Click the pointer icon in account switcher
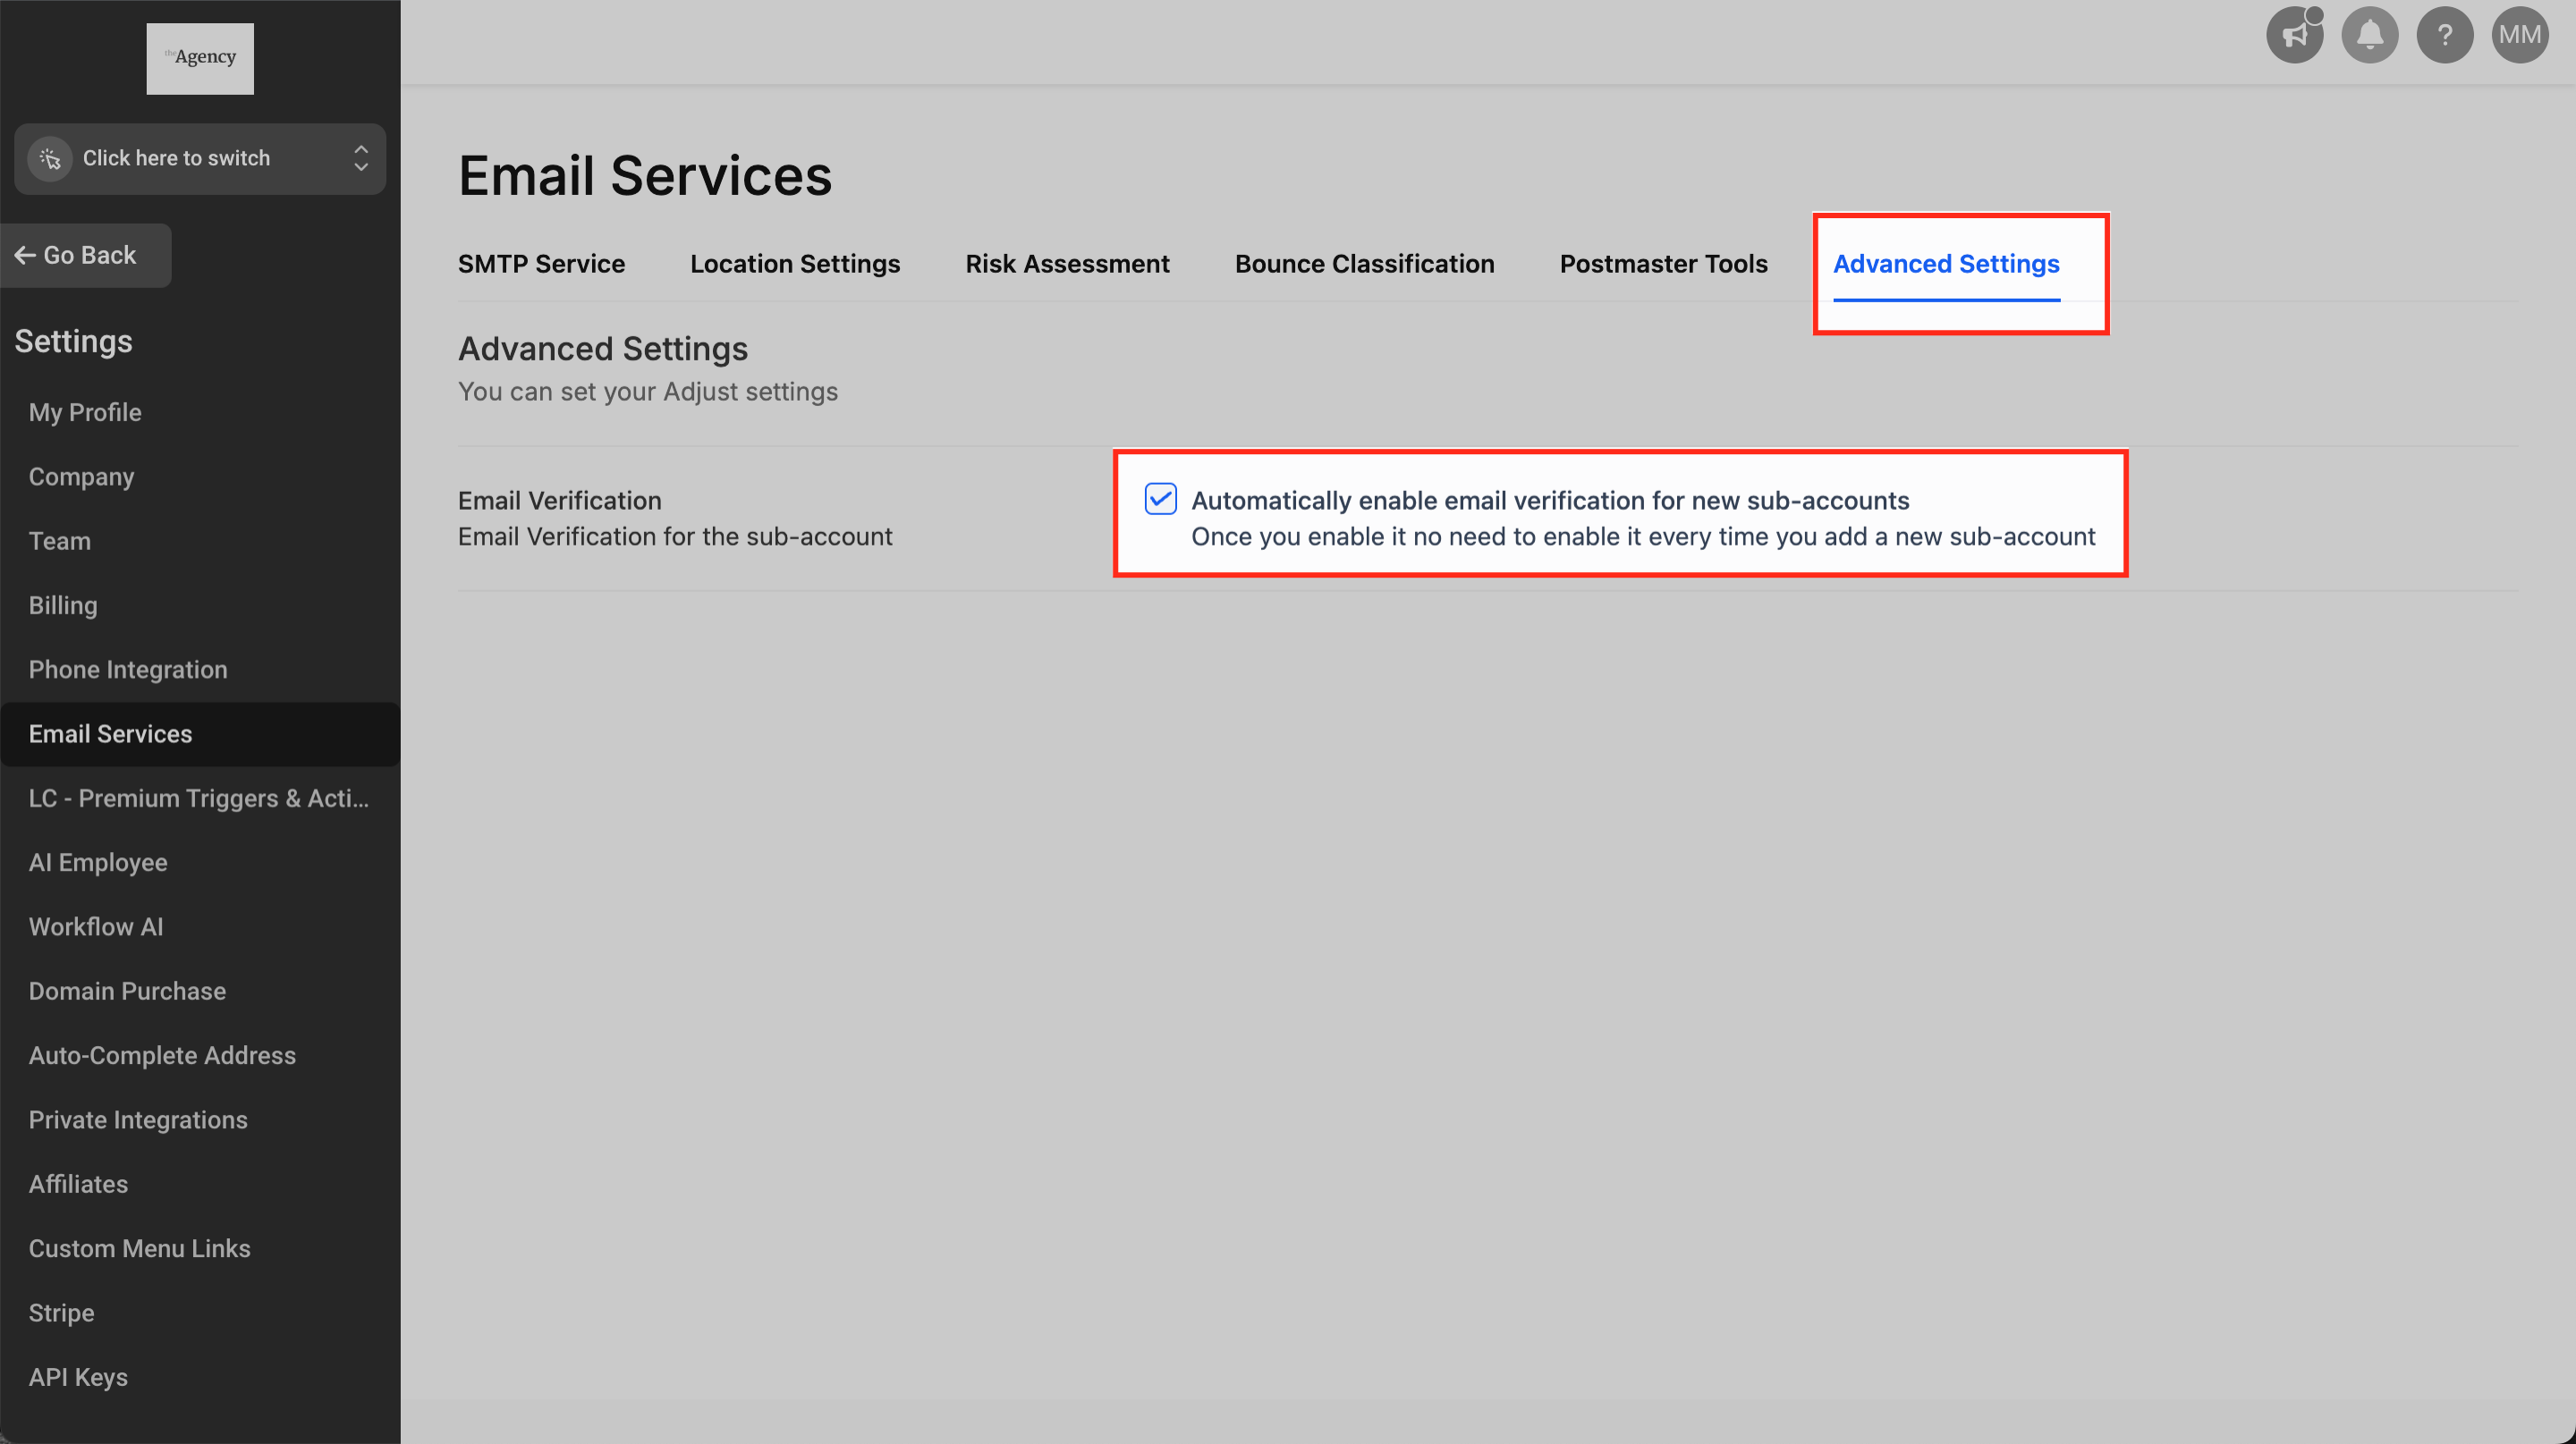This screenshot has height=1444, width=2576. pos(50,159)
